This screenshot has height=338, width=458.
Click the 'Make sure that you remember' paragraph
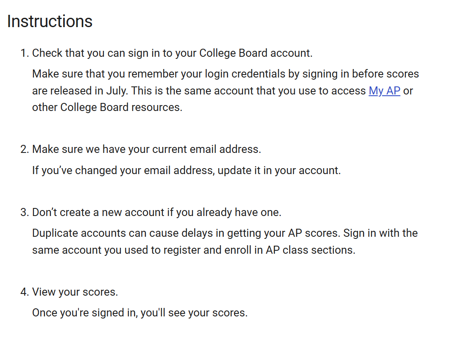click(226, 90)
